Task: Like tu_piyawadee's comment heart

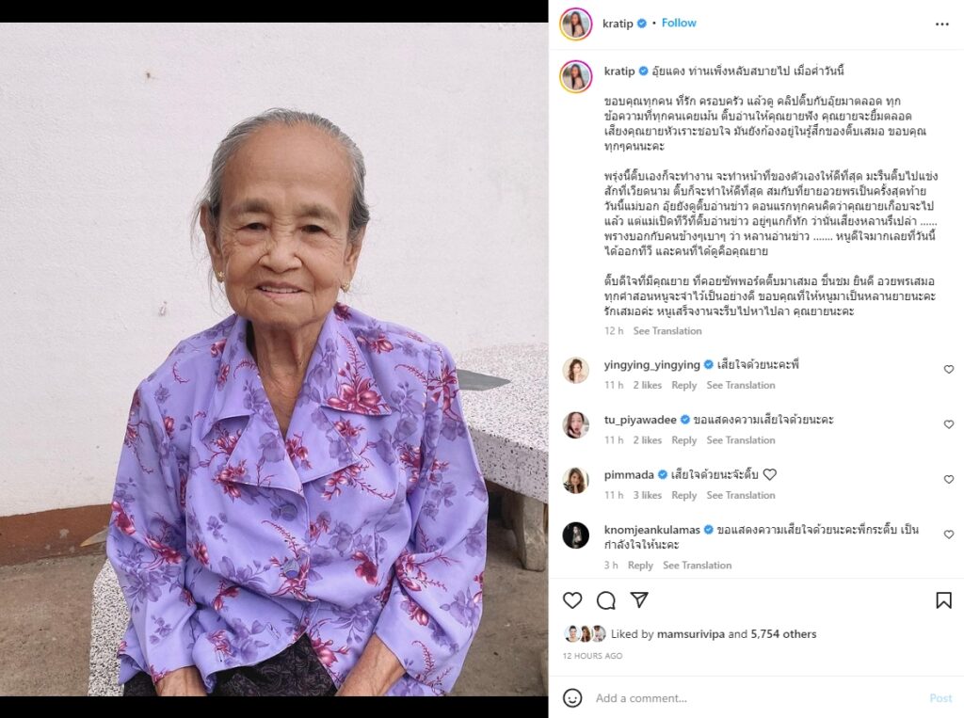Action: click(949, 424)
